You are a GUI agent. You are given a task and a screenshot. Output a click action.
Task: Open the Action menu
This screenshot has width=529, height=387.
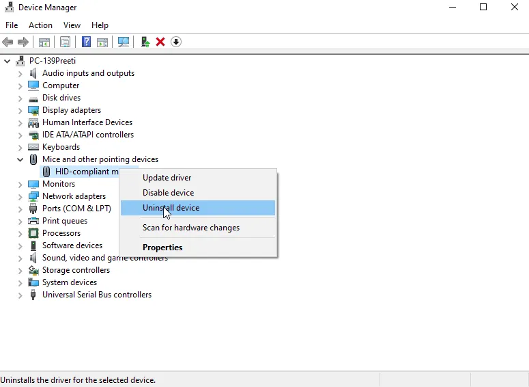[40, 25]
